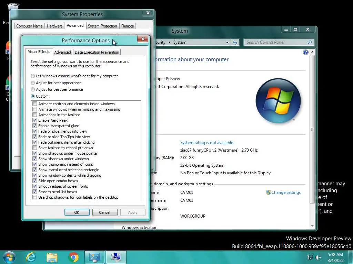Open File Explorer from the taskbar
Viewport: 353px width, 264px height.
coord(52,257)
